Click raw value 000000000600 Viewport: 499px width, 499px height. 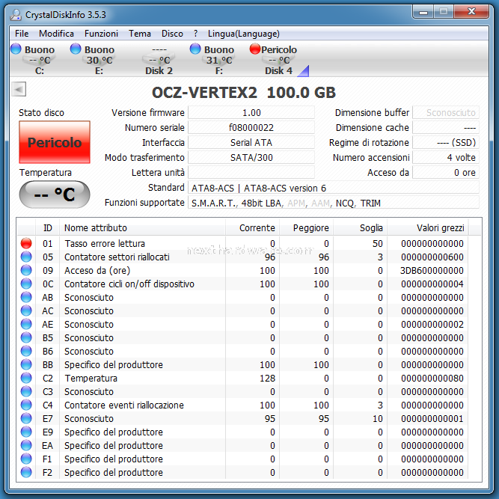432,257
